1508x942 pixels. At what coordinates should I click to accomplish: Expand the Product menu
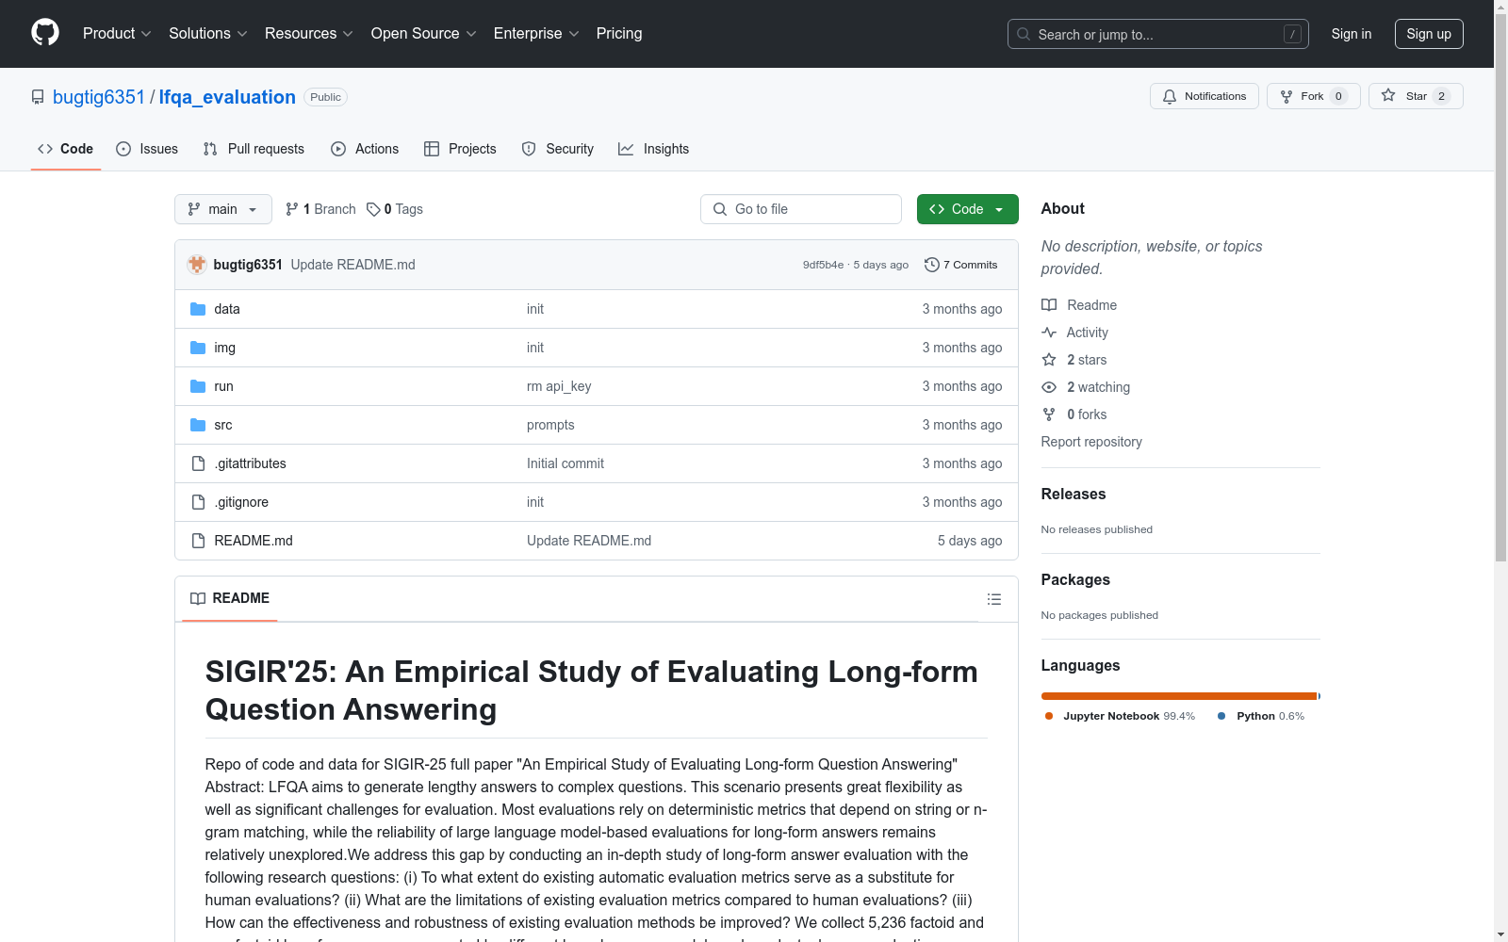pos(117,33)
